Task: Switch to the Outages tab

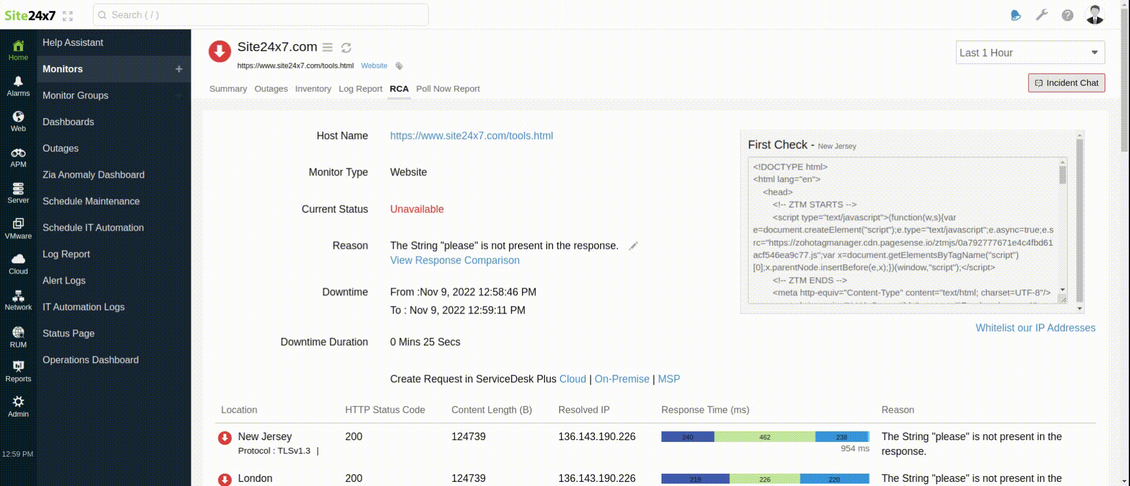Action: 271,89
